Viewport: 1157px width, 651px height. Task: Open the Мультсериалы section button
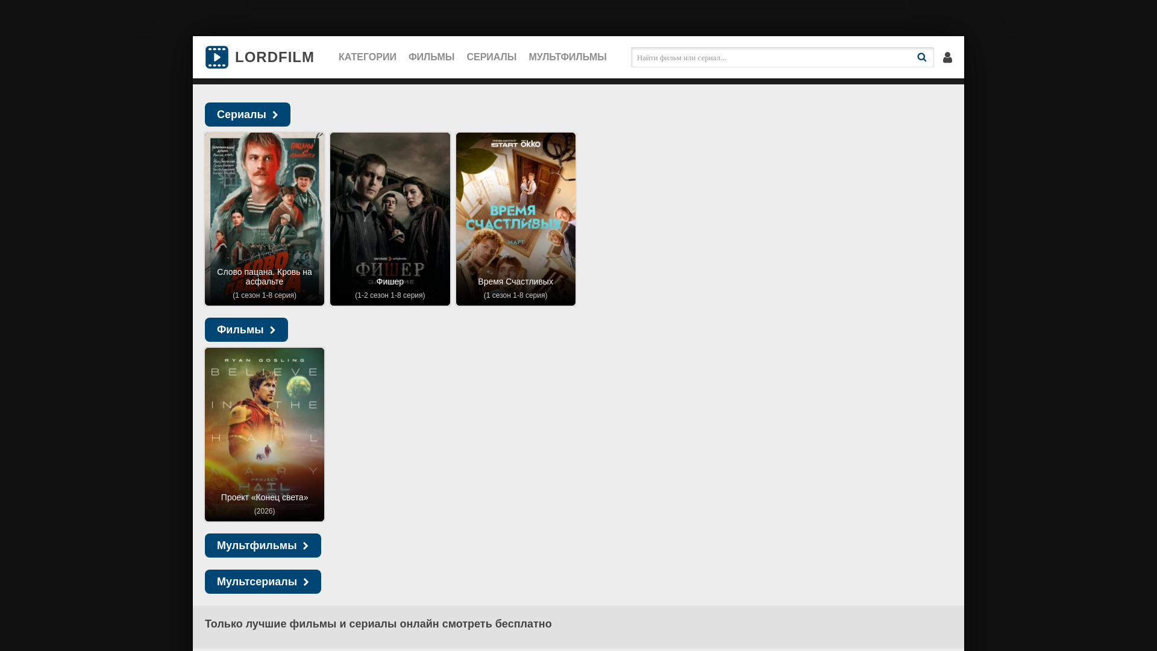(x=263, y=582)
